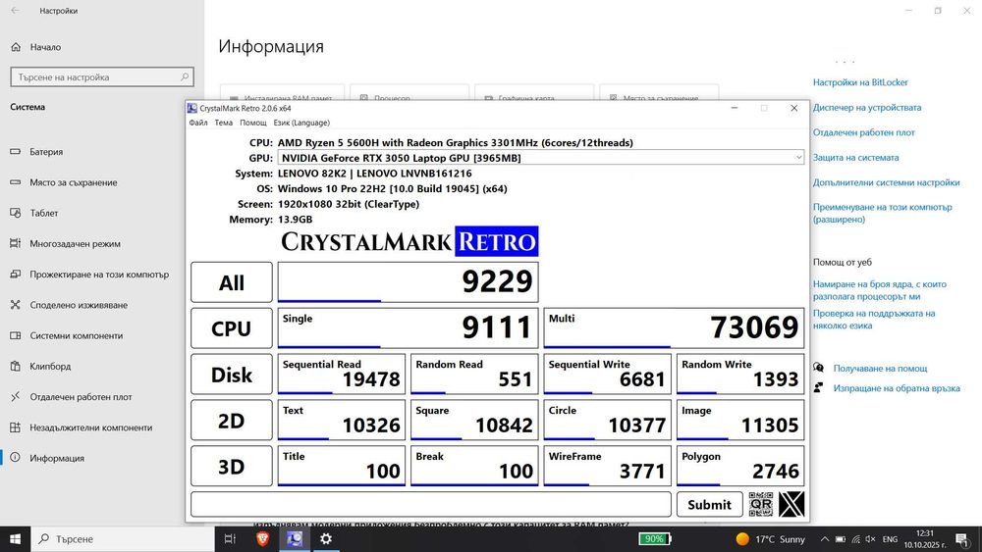Run the full benchmark with All button
Viewport: 982px width, 552px height.
(x=231, y=283)
